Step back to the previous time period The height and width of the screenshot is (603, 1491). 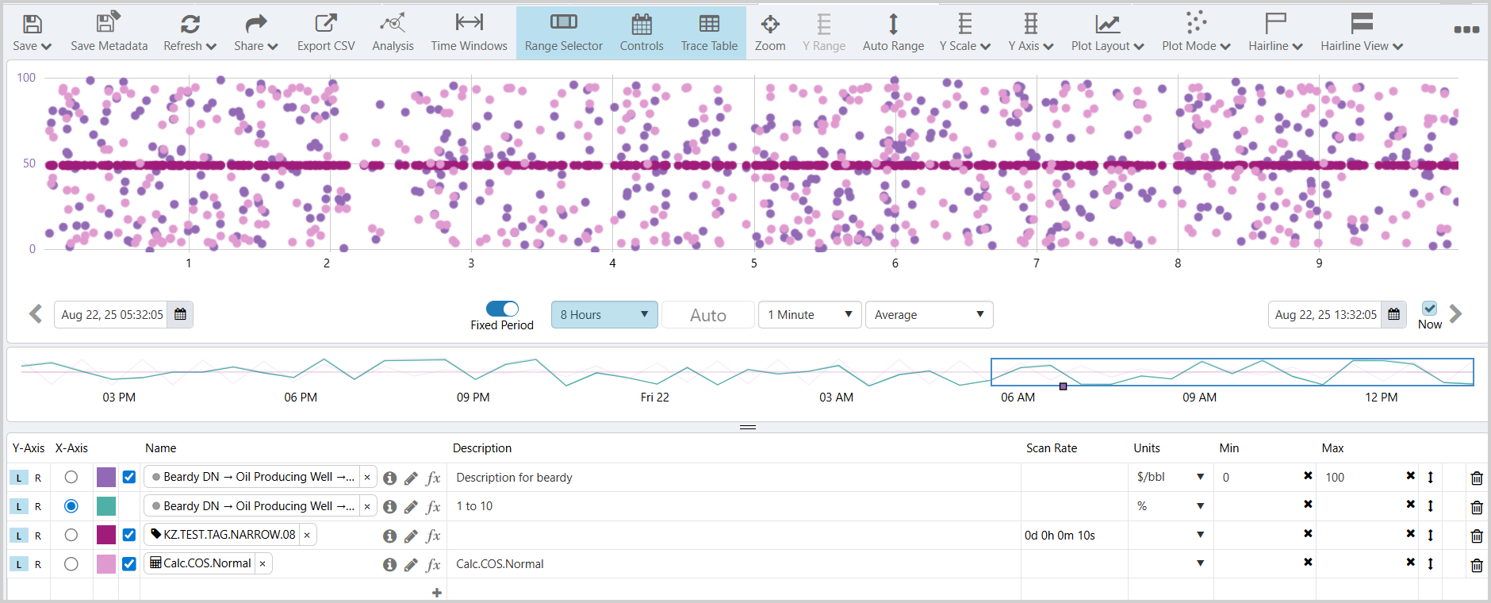[x=36, y=314]
